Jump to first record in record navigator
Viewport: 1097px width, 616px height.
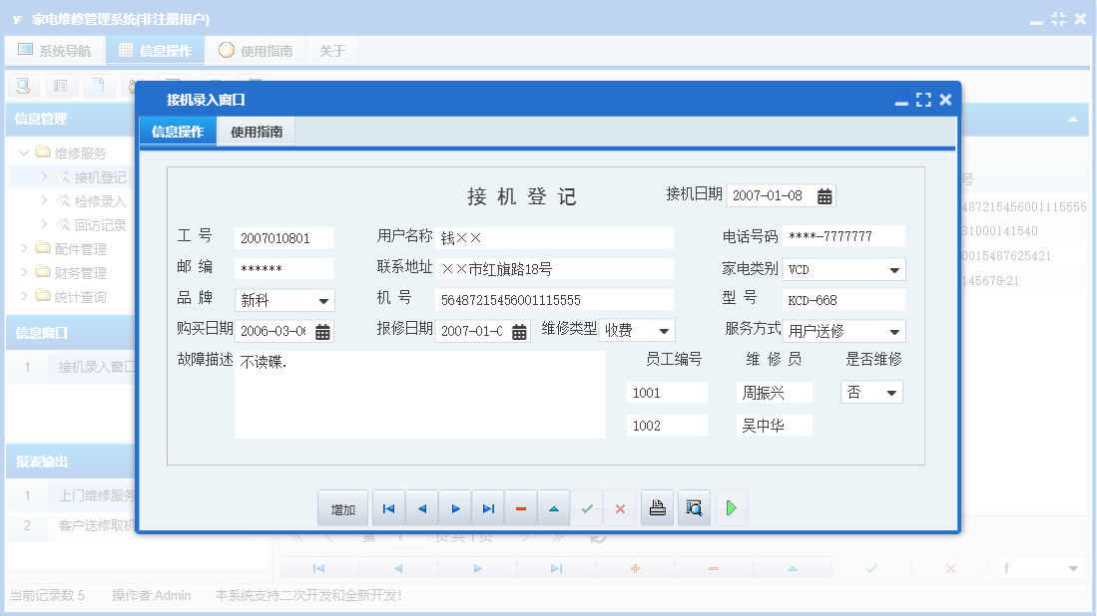pyautogui.click(x=388, y=507)
